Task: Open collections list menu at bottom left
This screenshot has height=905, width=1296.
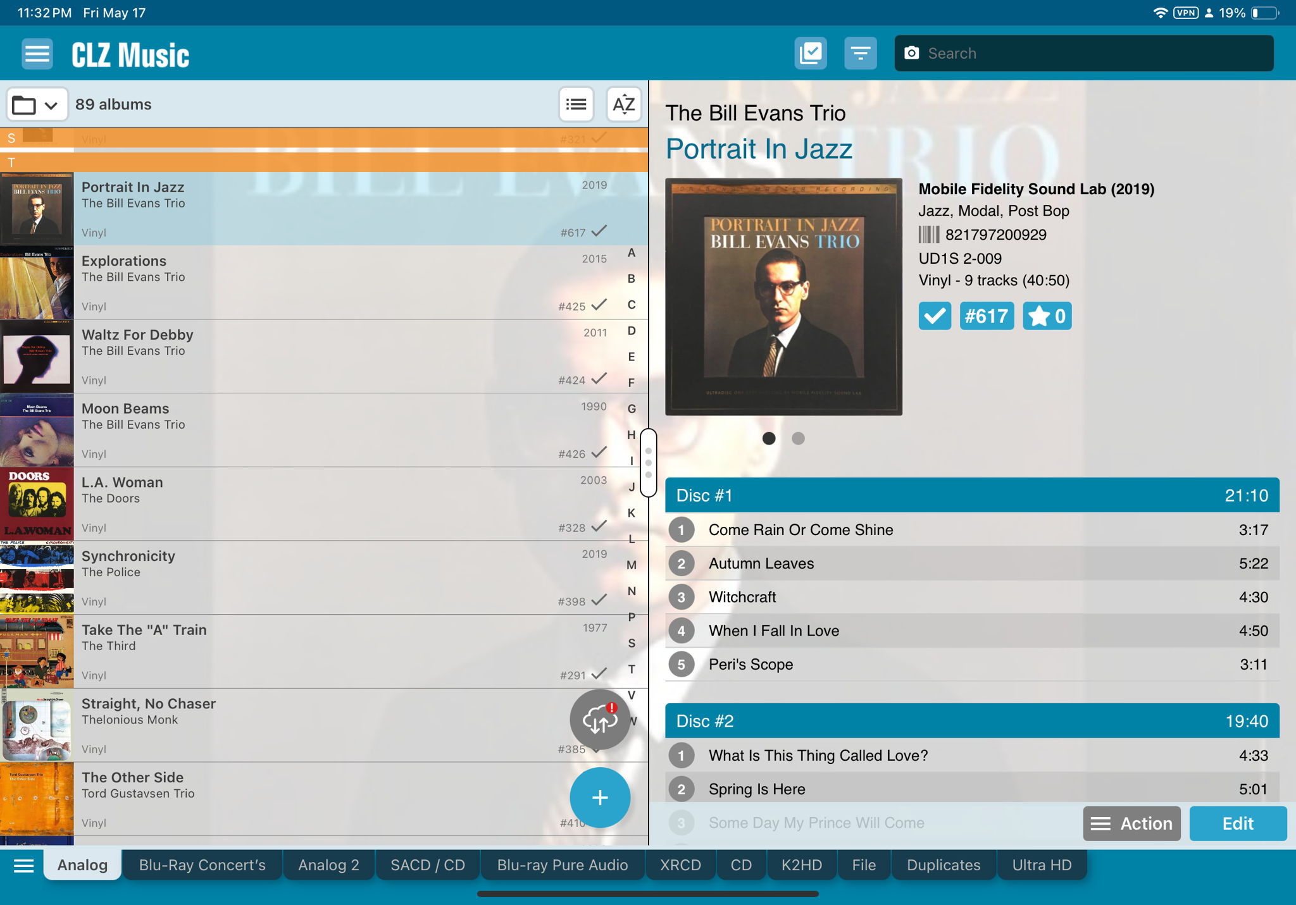Action: (x=23, y=865)
